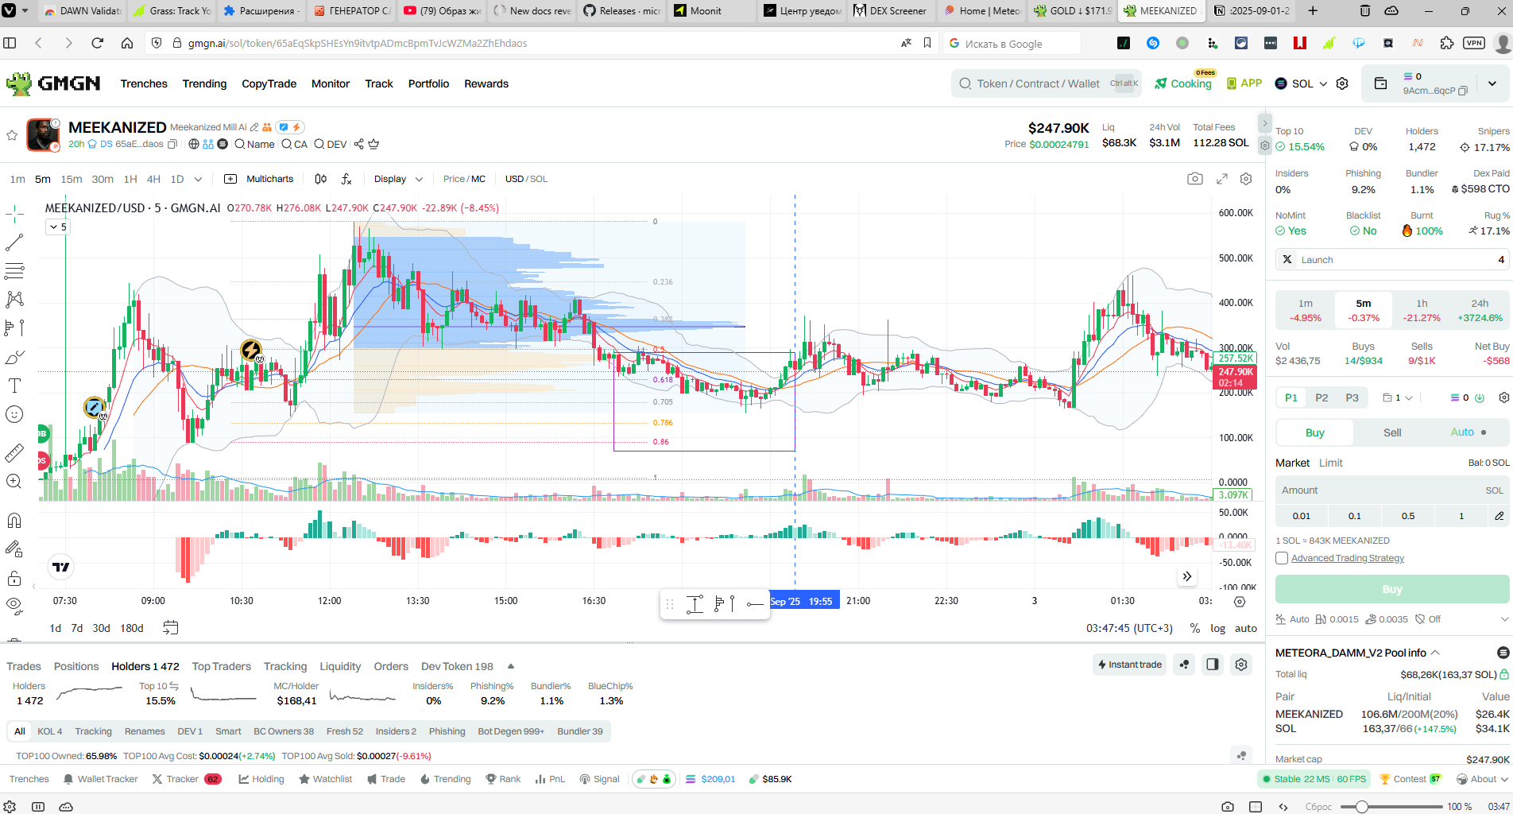Open candlestick chart type selector
This screenshot has width=1513, height=814.
(x=320, y=179)
